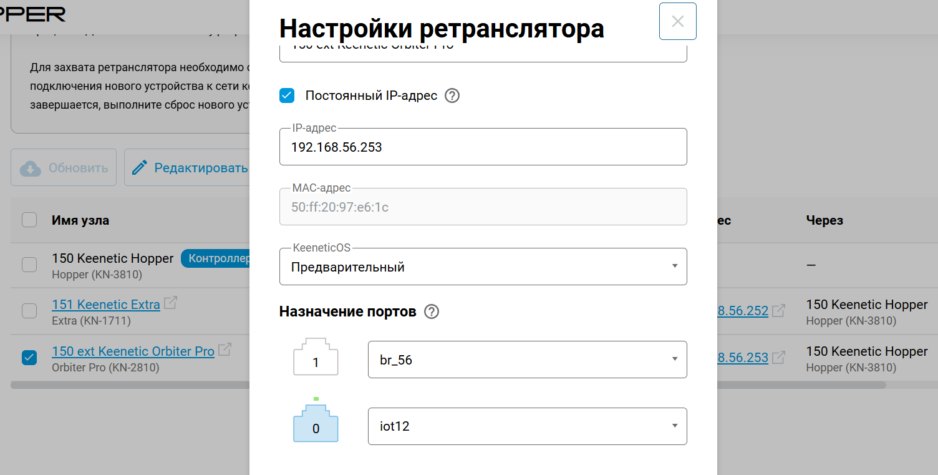Click external-link icon beside 8.56.253 address
The height and width of the screenshot is (475, 938).
point(778,357)
